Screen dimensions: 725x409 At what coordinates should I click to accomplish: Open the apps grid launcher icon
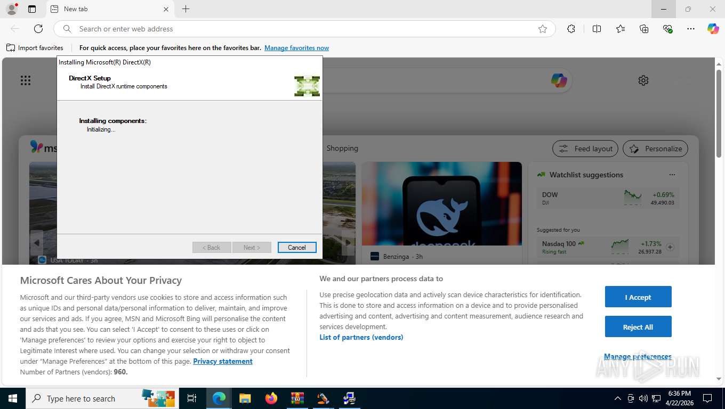point(26,80)
